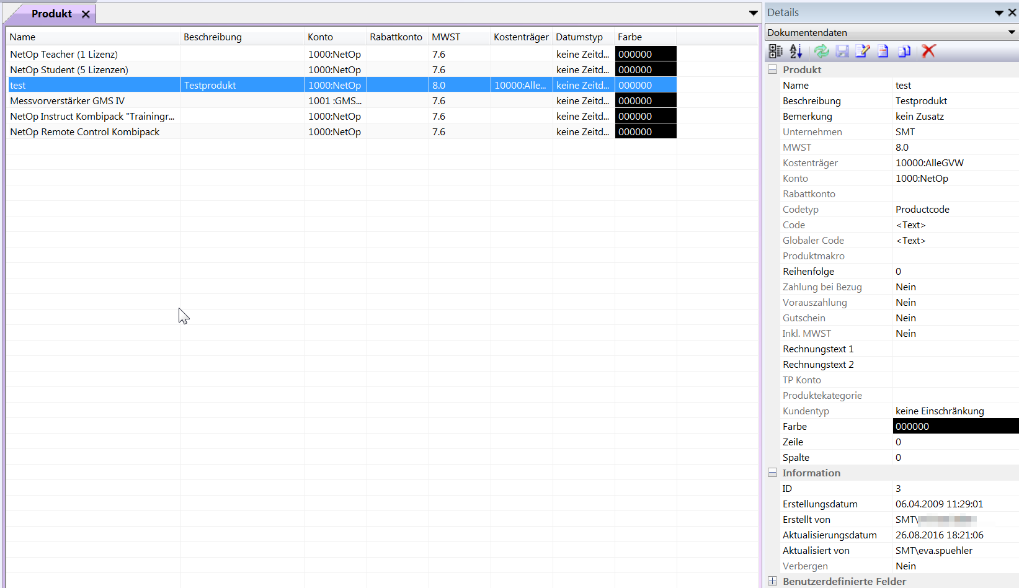1019x588 pixels.
Task: Select the Produkt tab
Action: pyautogui.click(x=51, y=14)
